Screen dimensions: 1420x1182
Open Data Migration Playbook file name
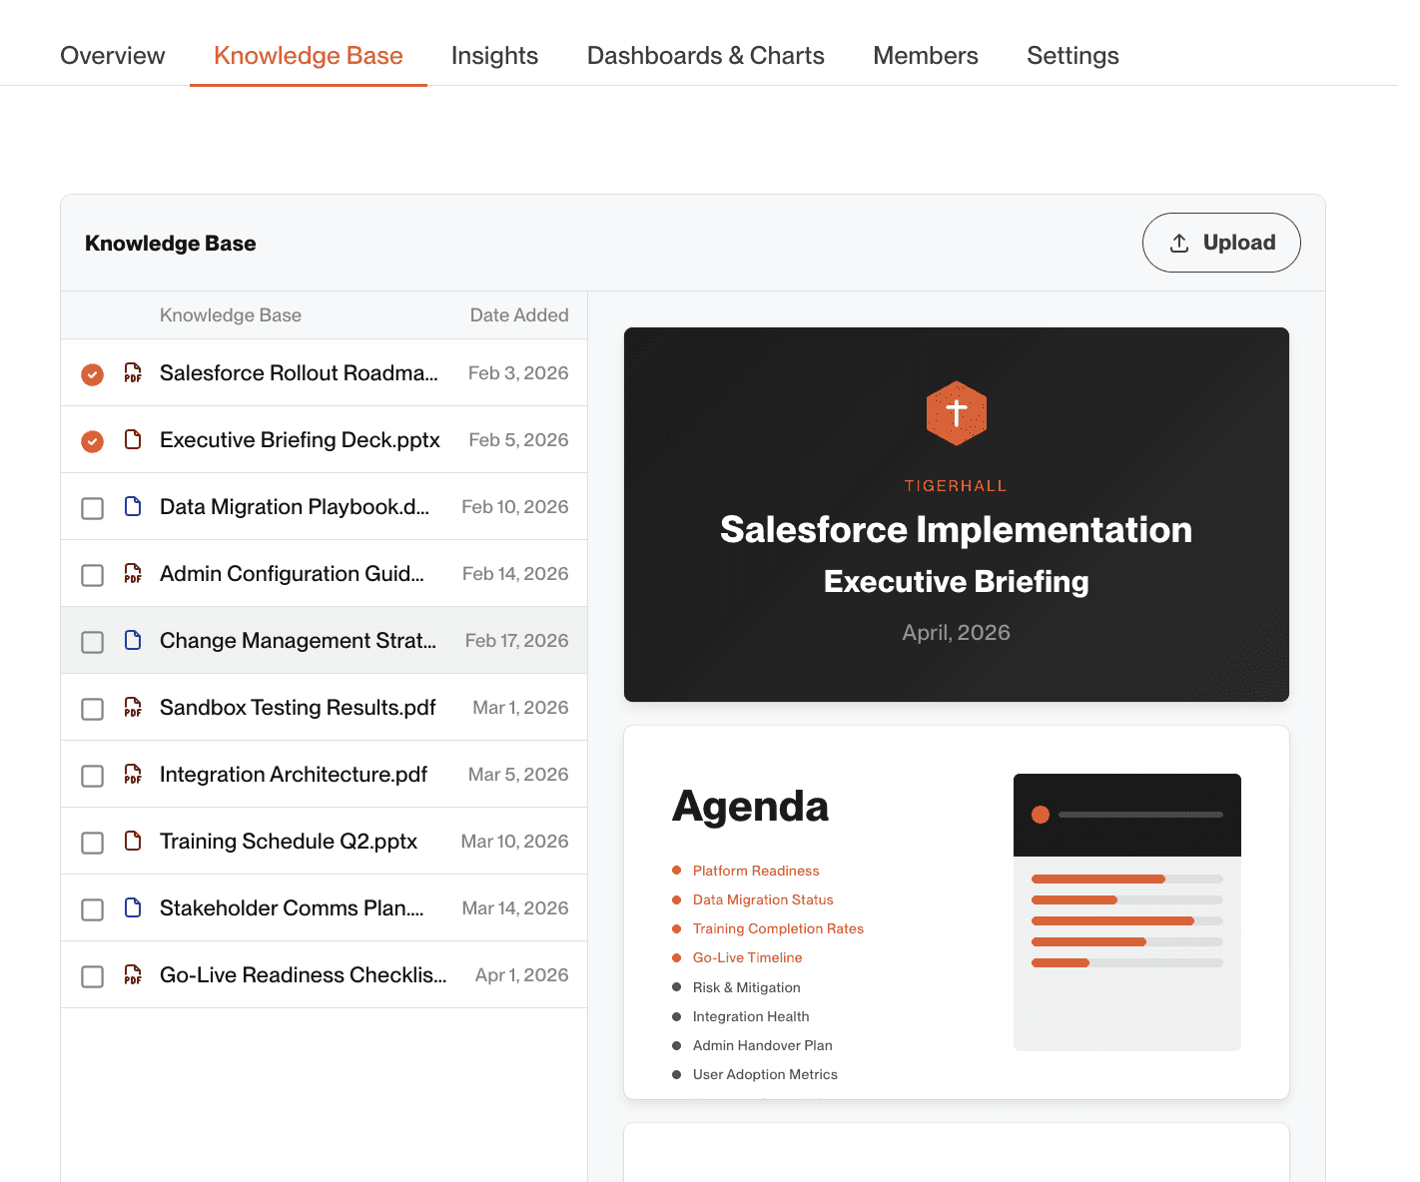pyautogui.click(x=295, y=507)
